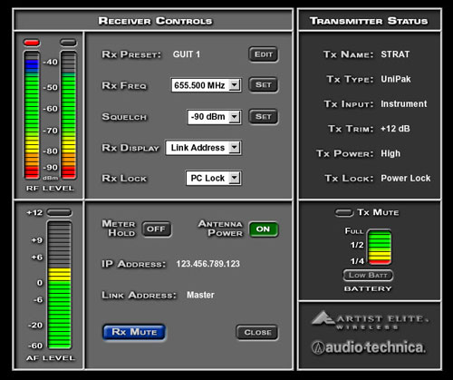Screen dimensions: 453x380
Task: Open the Rx Display Link Address dropdown
Action: point(204,148)
